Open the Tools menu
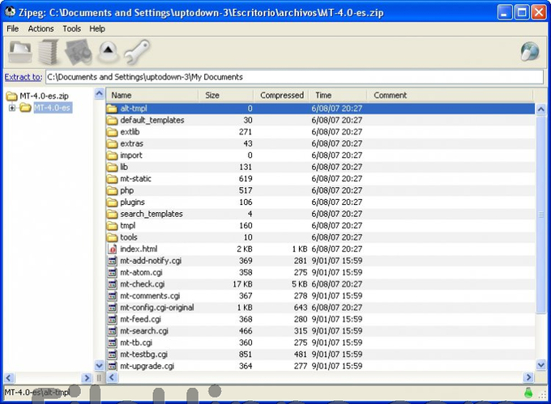Viewport: 551px width, 404px height. pos(71,29)
